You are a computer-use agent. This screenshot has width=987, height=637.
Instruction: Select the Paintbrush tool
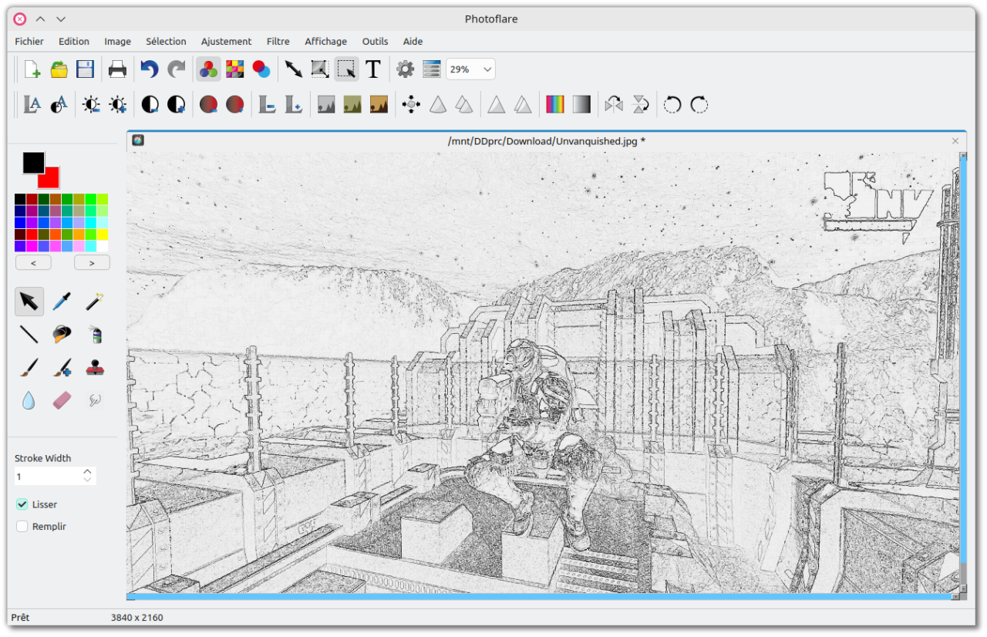pos(29,368)
